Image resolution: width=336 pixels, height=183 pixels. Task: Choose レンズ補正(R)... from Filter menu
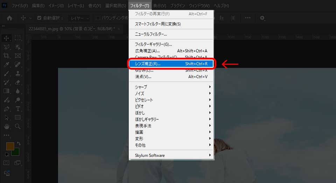[171, 64]
